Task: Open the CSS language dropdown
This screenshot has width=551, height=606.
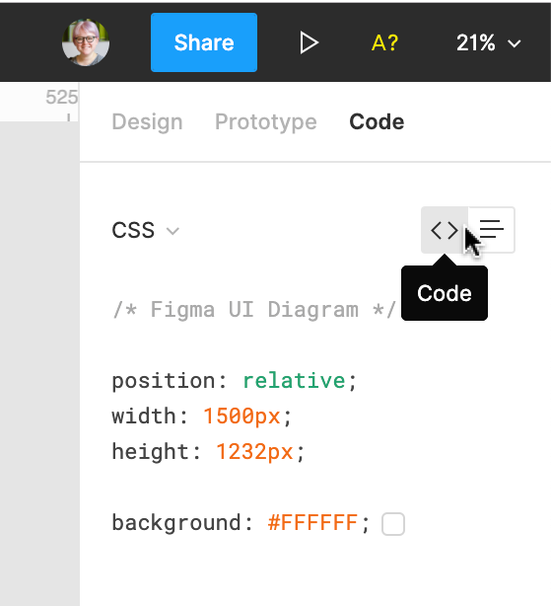Action: click(146, 230)
